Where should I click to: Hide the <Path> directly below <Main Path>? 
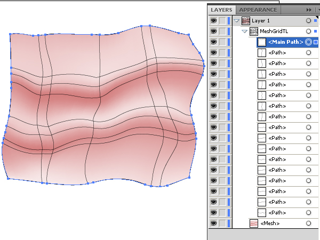(214, 52)
